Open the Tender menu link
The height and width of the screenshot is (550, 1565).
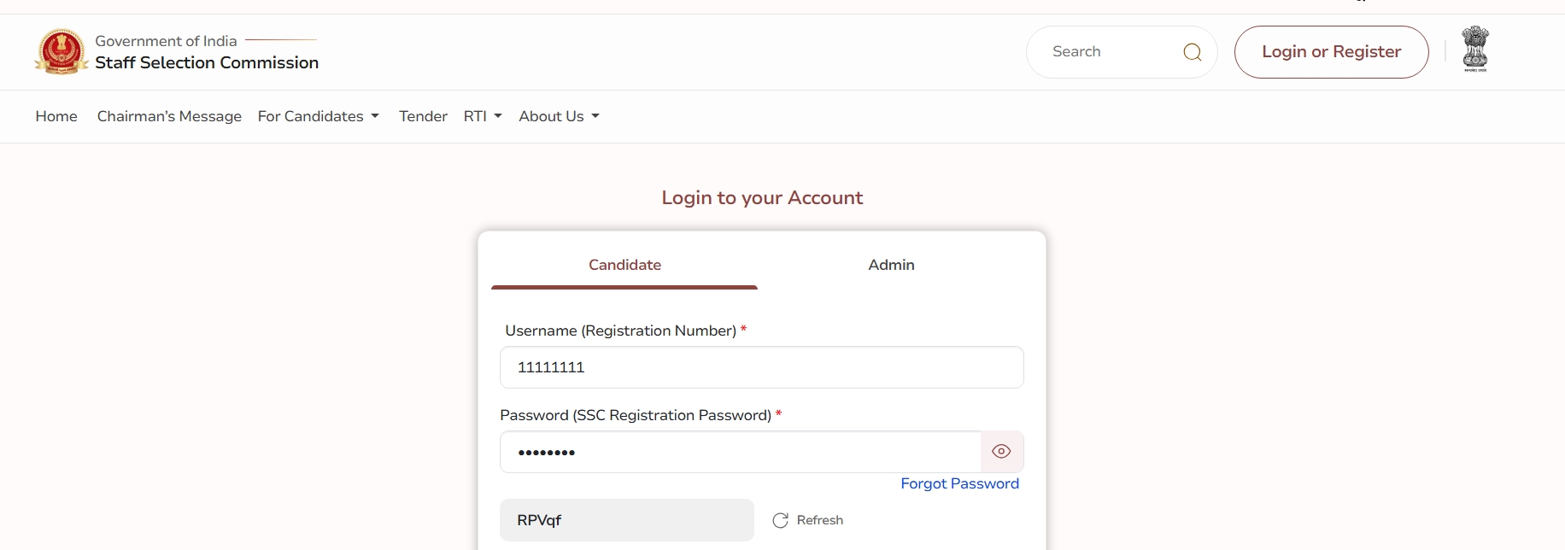point(423,116)
